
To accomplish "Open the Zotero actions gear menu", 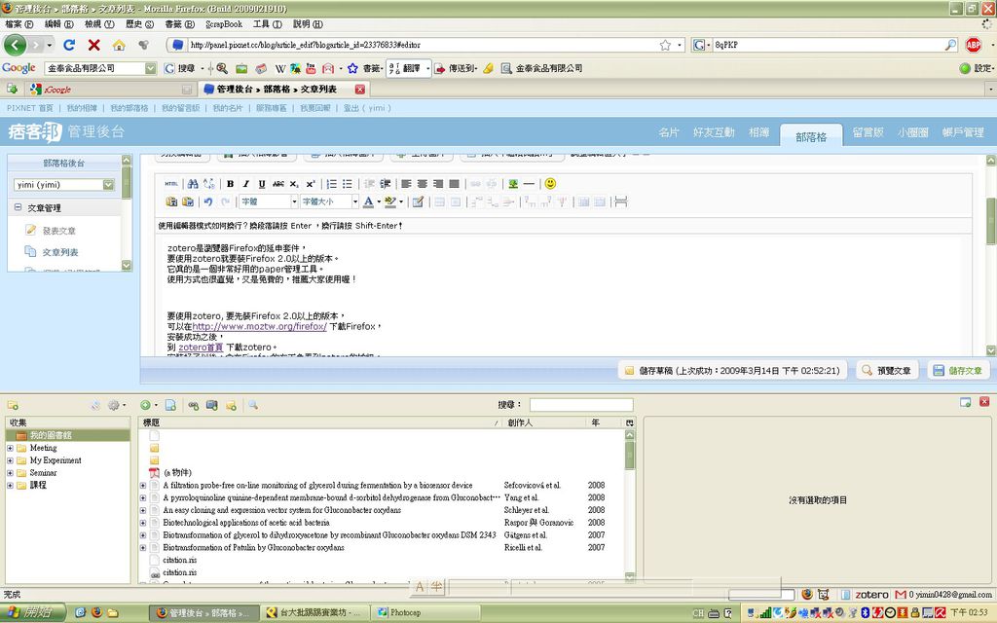I will [116, 405].
